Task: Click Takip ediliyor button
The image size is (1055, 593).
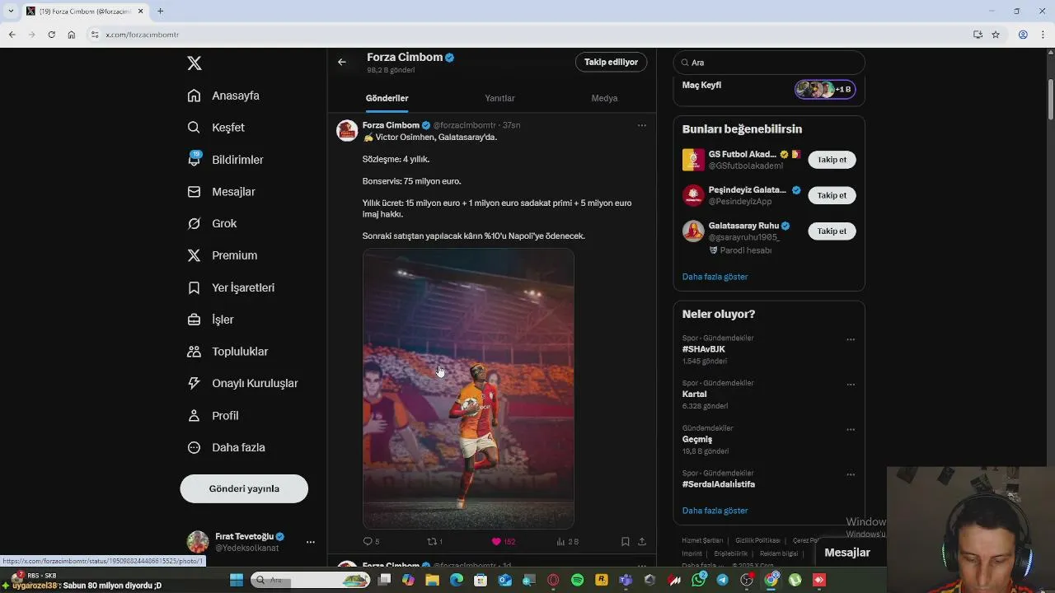Action: (611, 62)
